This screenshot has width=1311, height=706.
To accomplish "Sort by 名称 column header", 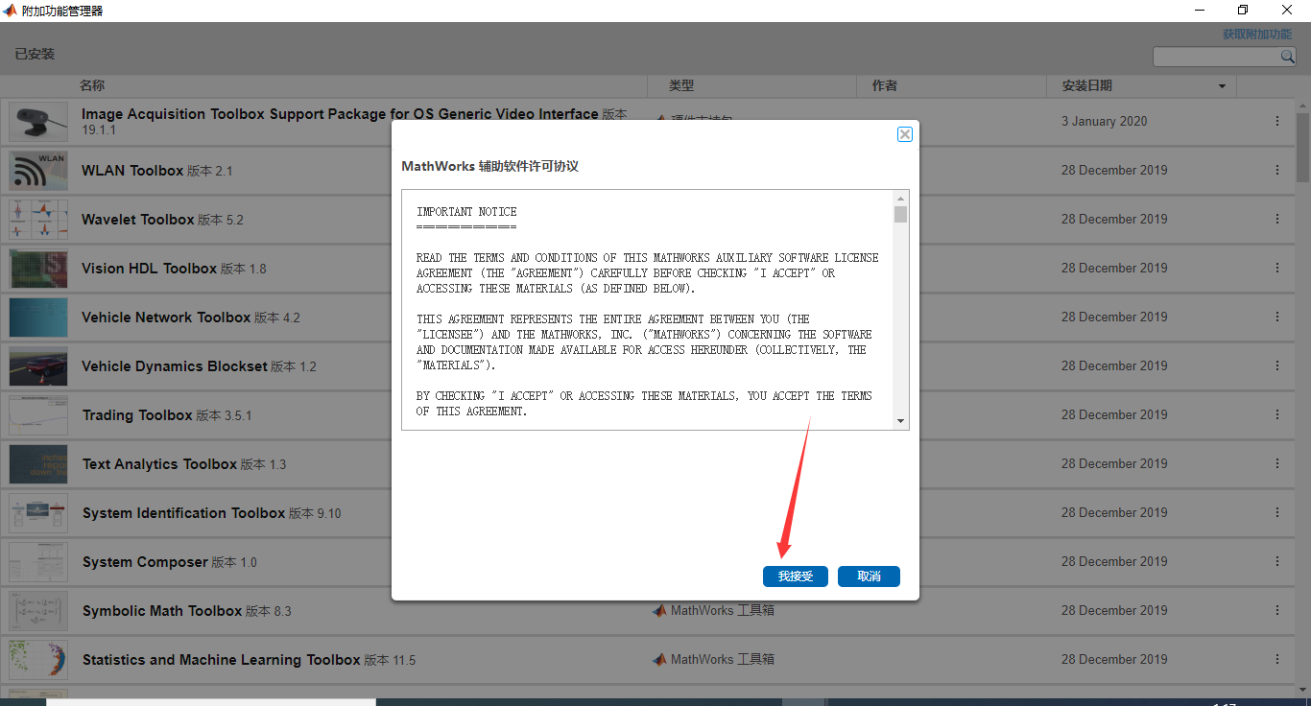I will [x=92, y=85].
